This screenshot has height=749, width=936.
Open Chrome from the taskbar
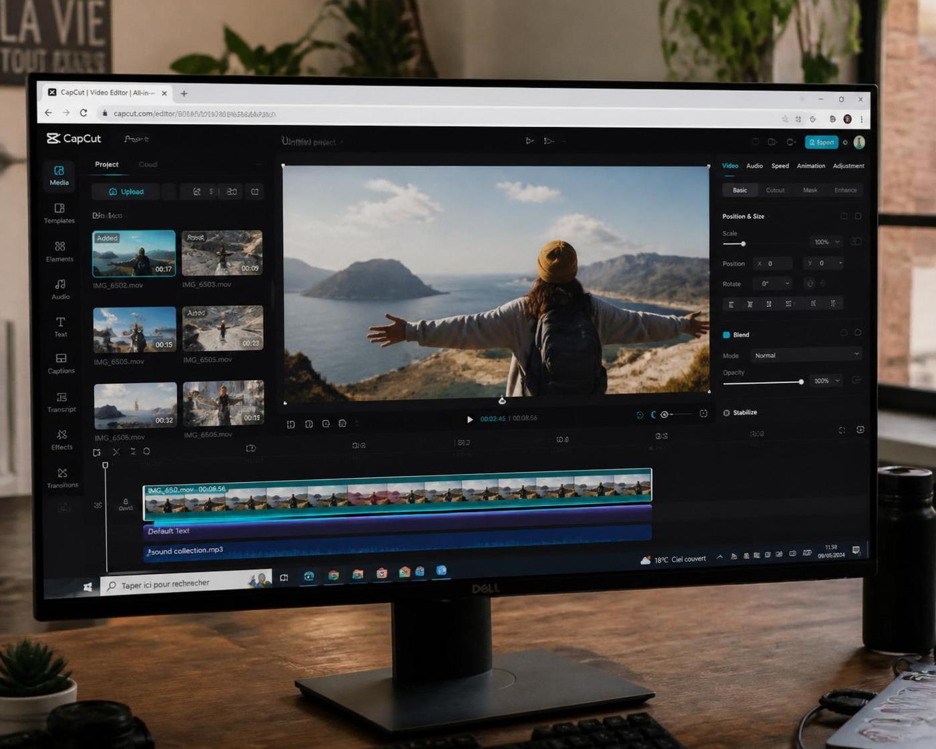[333, 575]
